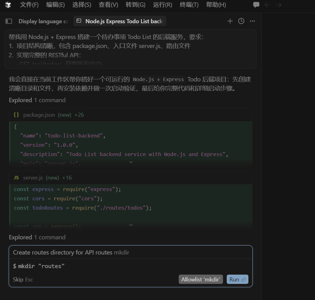Image resolution: width=315 pixels, height=300 pixels.
Task: Switch to Display language chat tab
Action: [x=43, y=21]
